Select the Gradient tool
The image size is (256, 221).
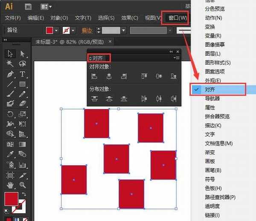[22, 144]
